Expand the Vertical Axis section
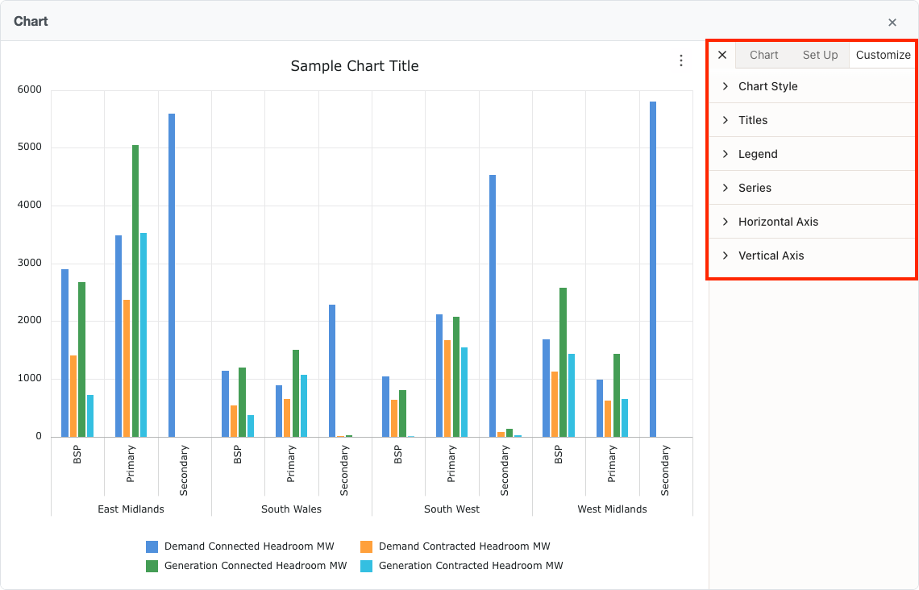 click(x=771, y=256)
